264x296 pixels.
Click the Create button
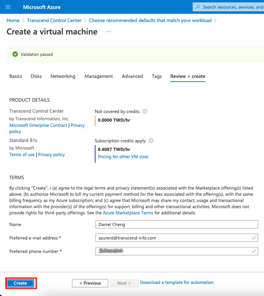click(x=20, y=283)
